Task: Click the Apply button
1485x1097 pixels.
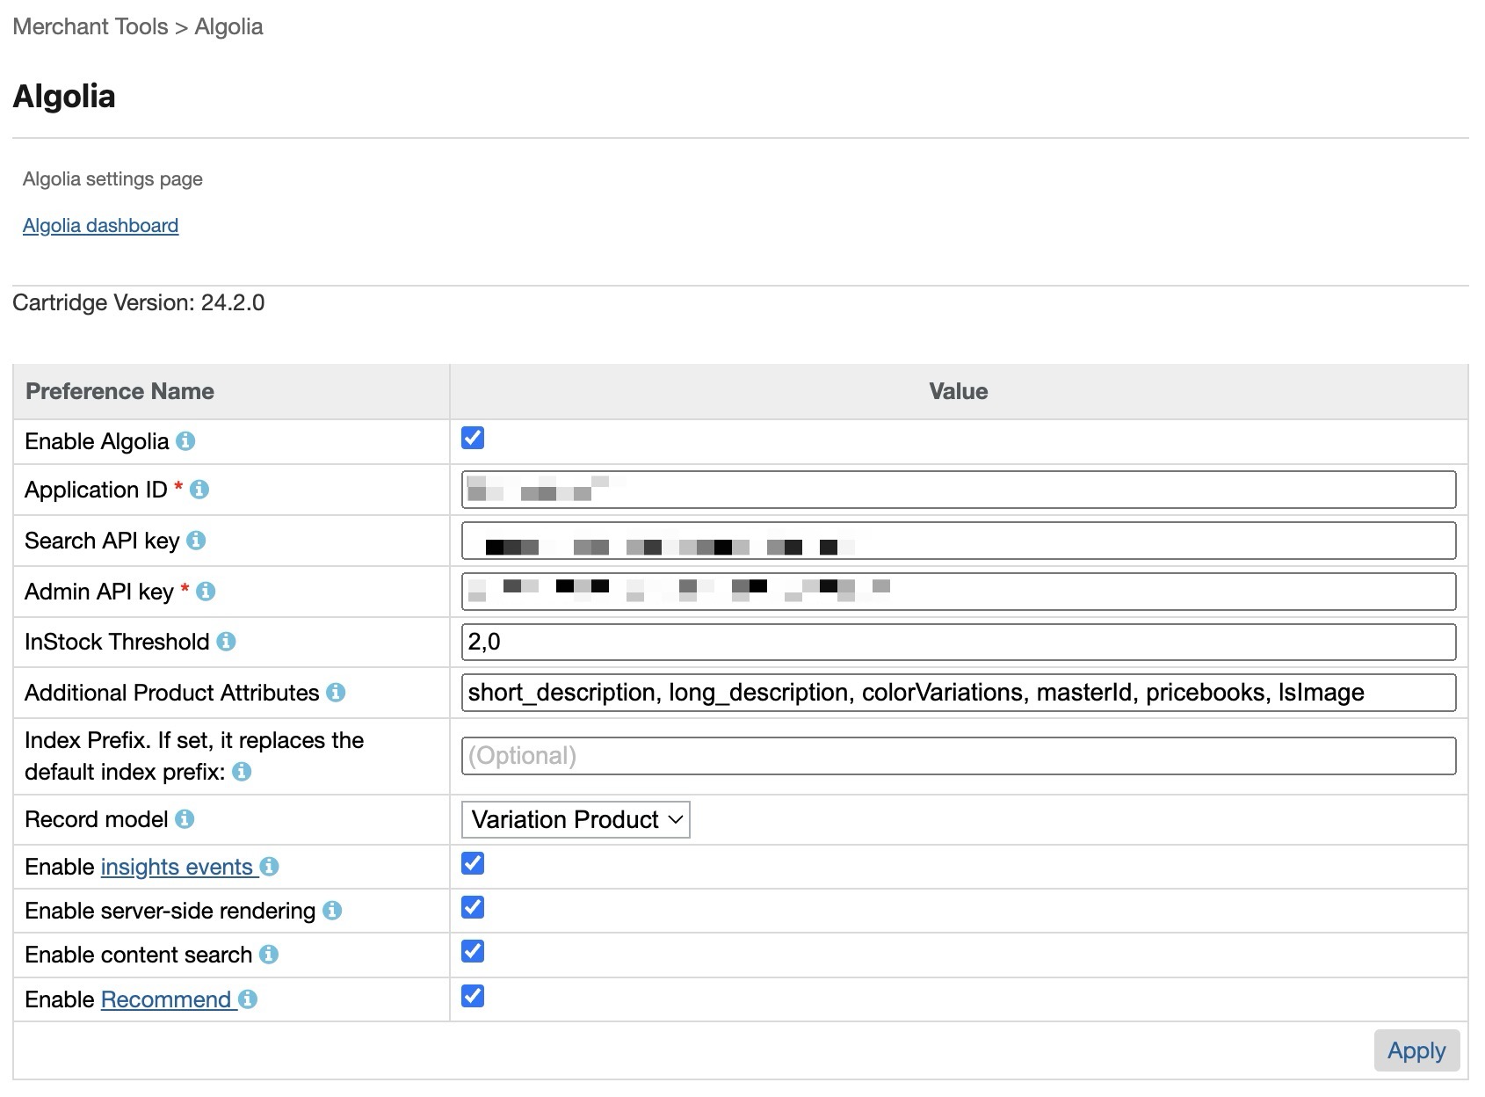Action: pyautogui.click(x=1416, y=1050)
